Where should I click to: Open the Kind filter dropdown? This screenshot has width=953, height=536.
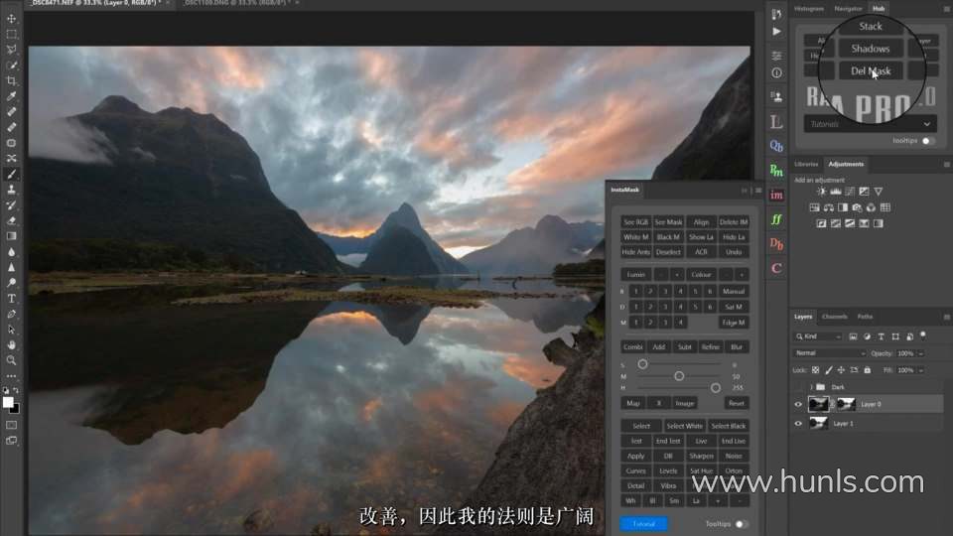coord(819,336)
